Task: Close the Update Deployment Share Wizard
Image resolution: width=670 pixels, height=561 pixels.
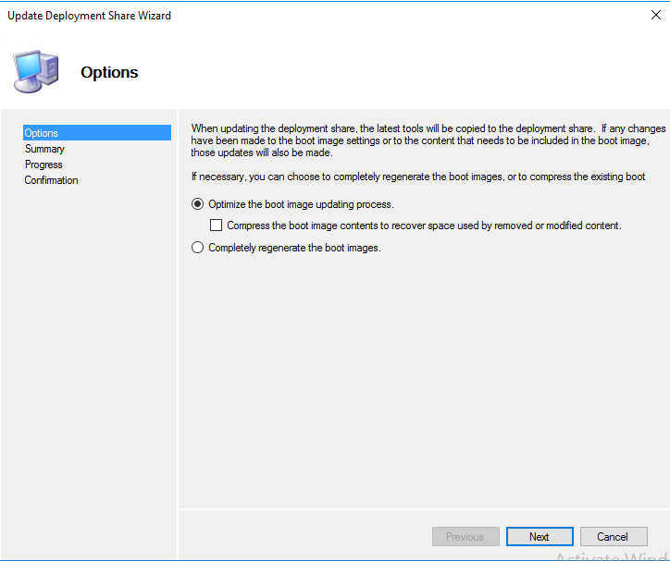Action: pyautogui.click(x=655, y=16)
